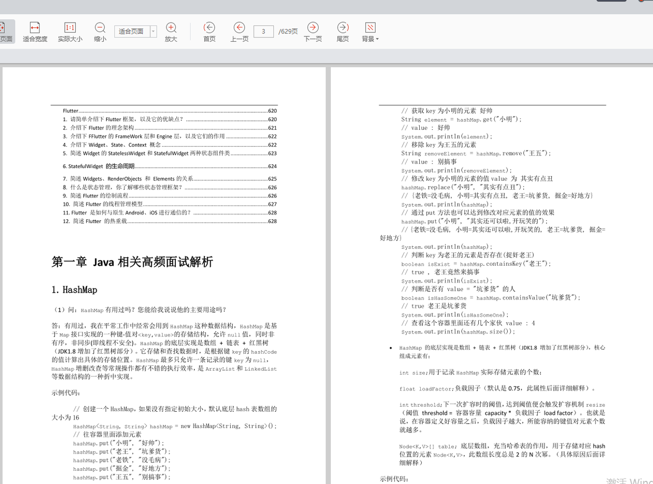
Task: Open TOC entry '简述 Flutter 的线程管理模型'
Action: point(170,204)
